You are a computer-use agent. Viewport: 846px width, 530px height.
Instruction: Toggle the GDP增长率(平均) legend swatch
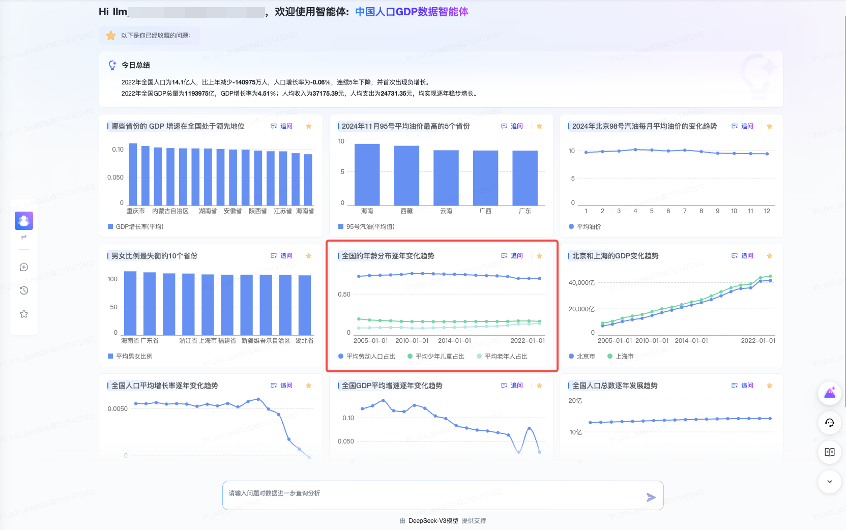[110, 226]
